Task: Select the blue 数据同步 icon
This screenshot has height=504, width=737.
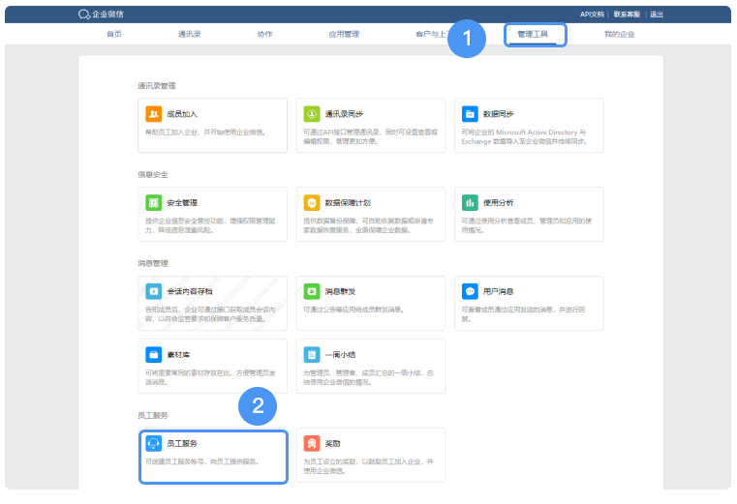Action: [470, 113]
